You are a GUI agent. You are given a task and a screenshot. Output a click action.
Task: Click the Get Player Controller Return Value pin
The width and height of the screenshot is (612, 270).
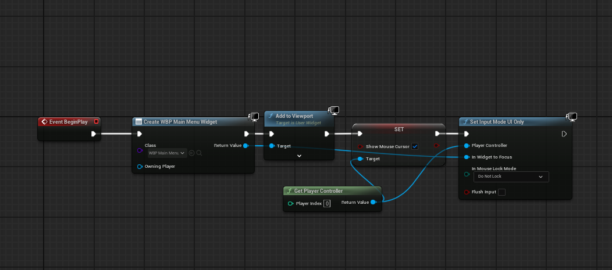(373, 202)
